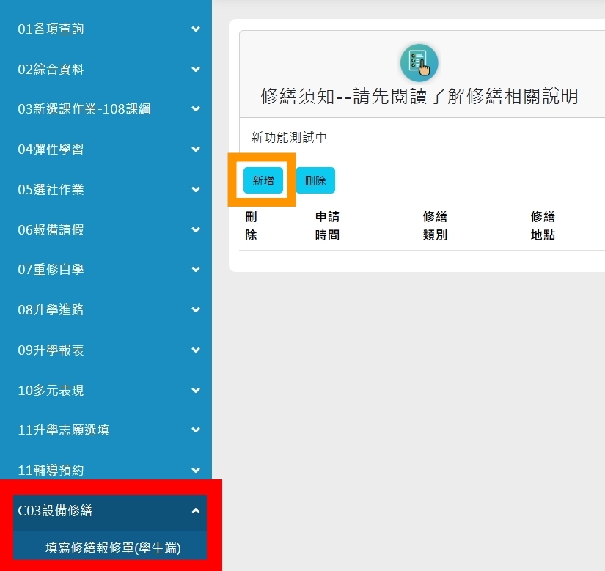Image resolution: width=605 pixels, height=571 pixels.
Task: Open the 05選社作業 menu
Action: tap(106, 189)
